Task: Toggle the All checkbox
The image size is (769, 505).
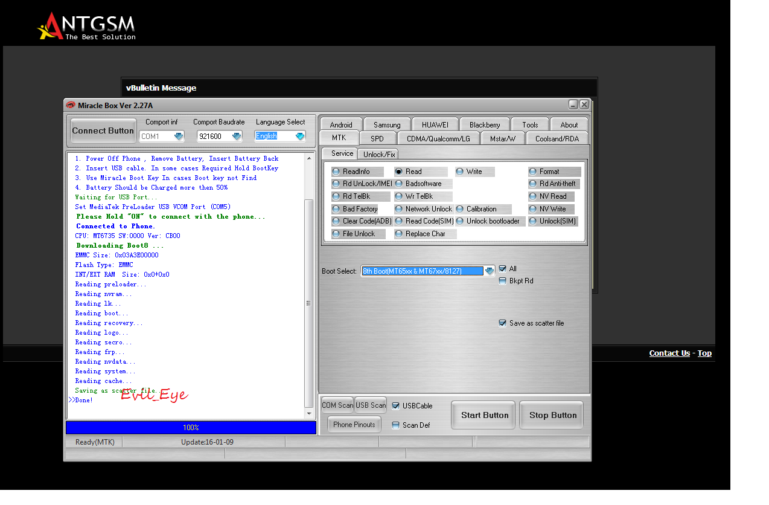Action: coord(502,269)
